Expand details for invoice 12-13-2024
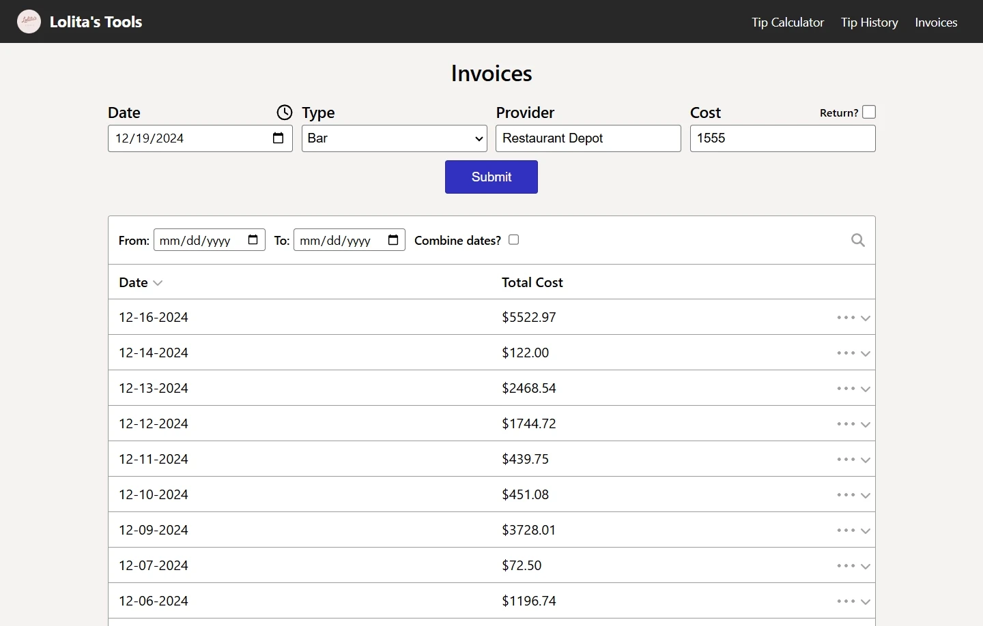983x626 pixels. tap(866, 389)
